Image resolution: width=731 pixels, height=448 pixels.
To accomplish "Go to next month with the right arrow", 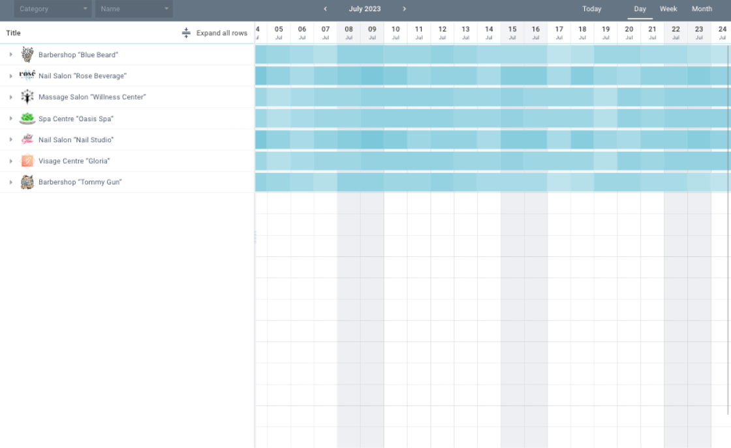I will point(403,9).
